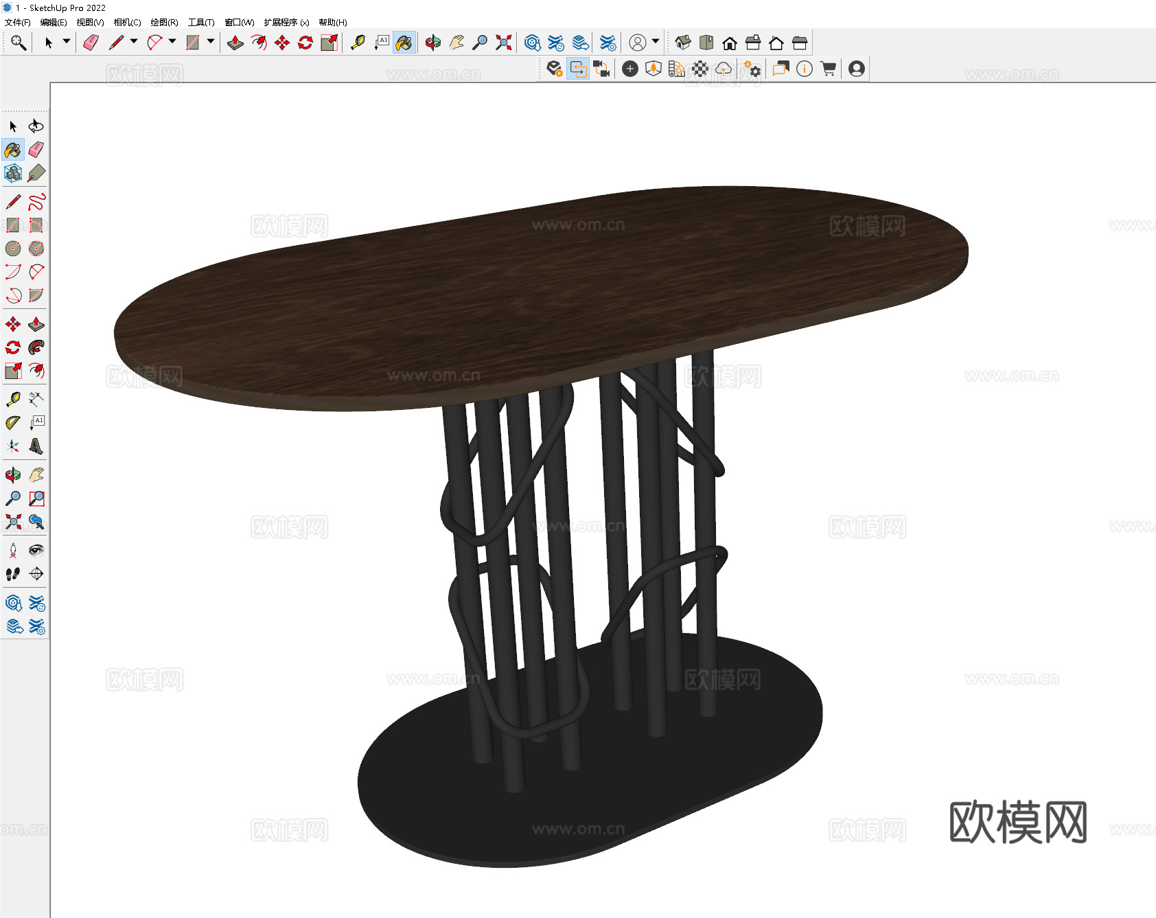
Task: Select the Circle tool
Action: coord(13,249)
